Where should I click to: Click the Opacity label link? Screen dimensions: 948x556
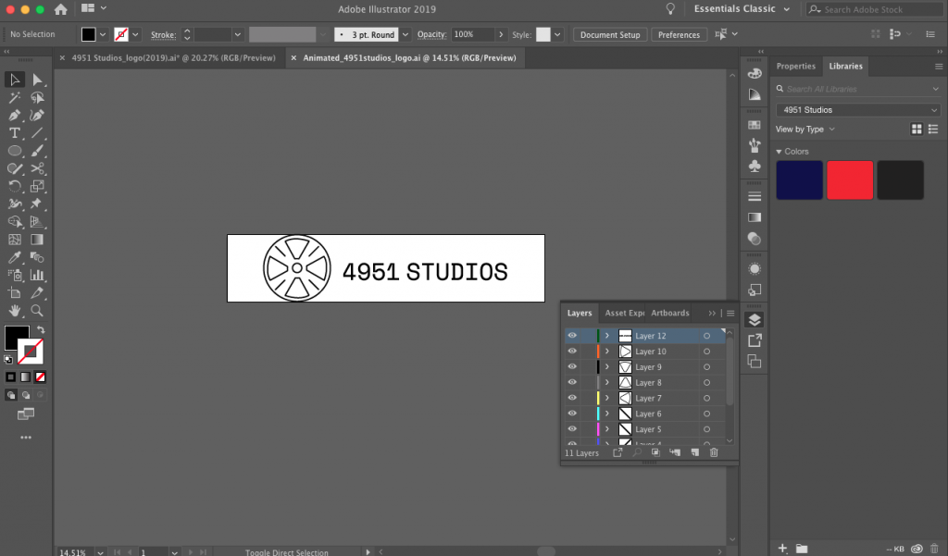coord(431,34)
